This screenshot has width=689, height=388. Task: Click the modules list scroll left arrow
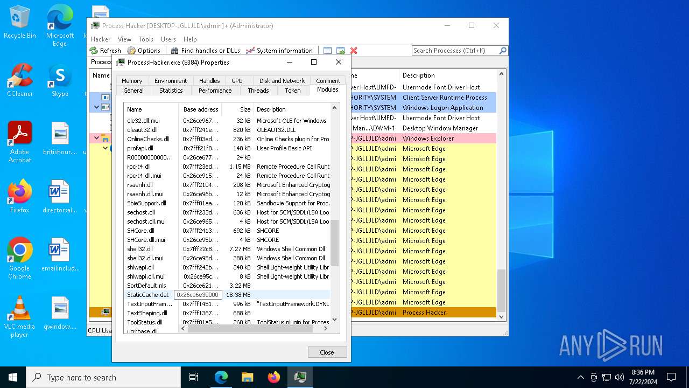[183, 328]
